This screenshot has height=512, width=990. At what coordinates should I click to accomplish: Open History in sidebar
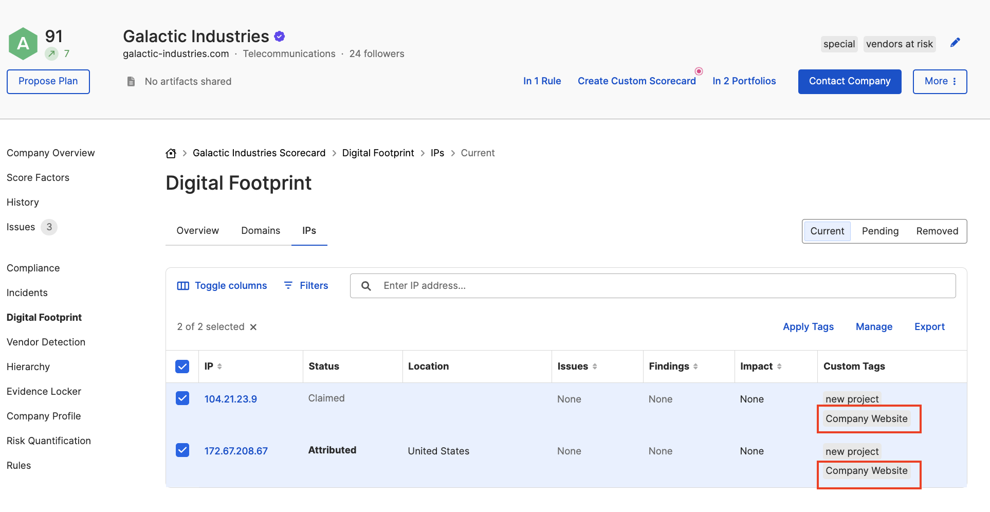pyautogui.click(x=23, y=203)
